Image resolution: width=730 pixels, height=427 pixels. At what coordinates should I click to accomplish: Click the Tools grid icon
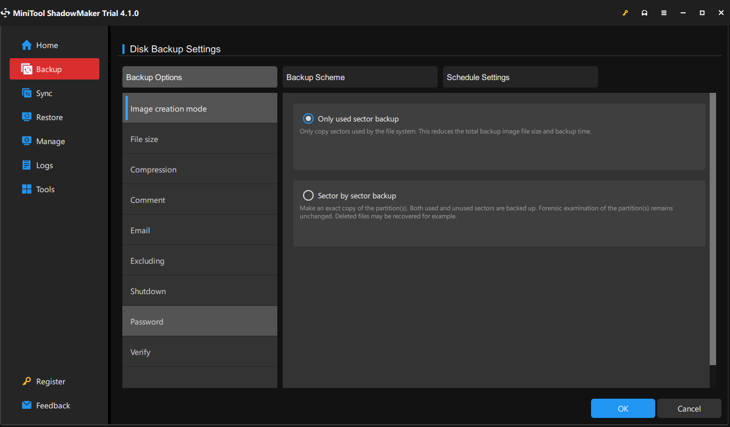click(27, 189)
